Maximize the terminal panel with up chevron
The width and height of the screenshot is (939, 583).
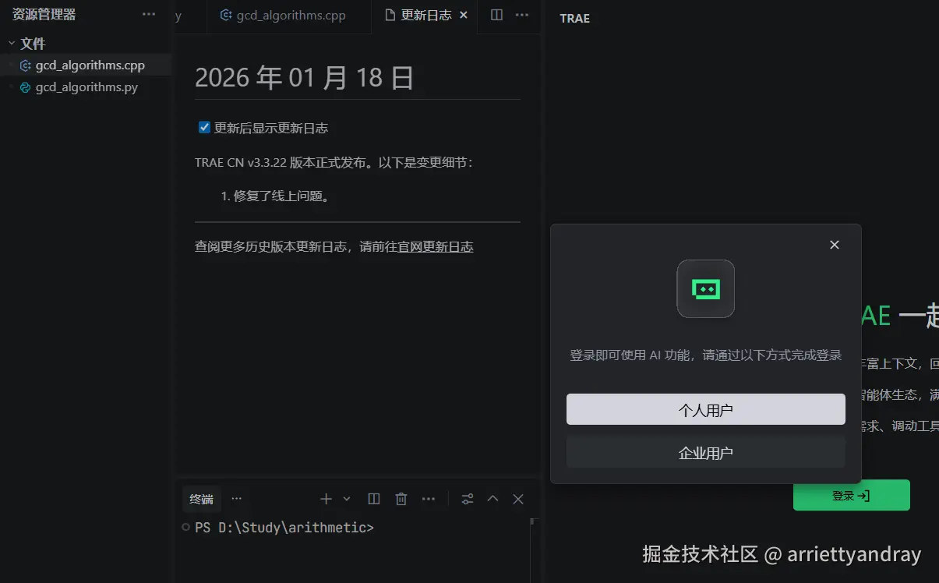(x=492, y=499)
